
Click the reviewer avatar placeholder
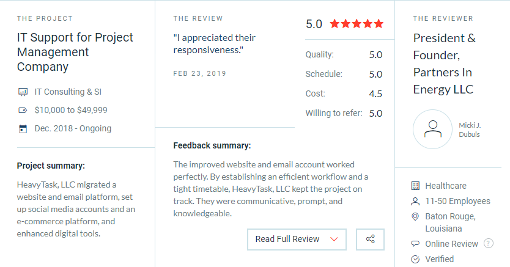[x=432, y=130]
